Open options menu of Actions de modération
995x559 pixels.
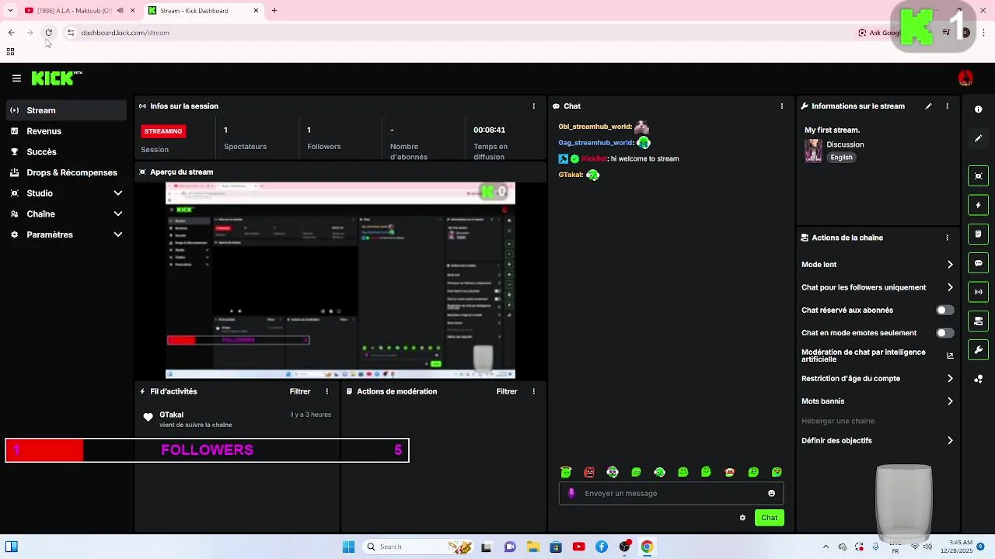[533, 392]
